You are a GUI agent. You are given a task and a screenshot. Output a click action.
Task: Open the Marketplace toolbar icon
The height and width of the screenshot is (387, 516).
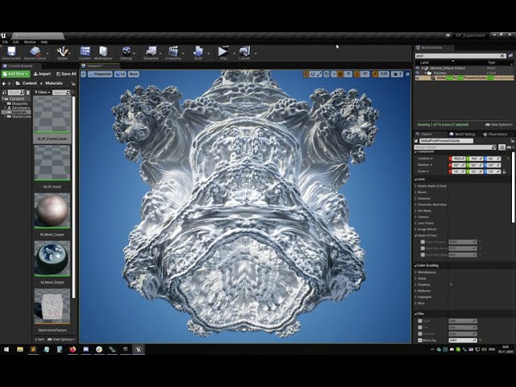[x=103, y=52]
